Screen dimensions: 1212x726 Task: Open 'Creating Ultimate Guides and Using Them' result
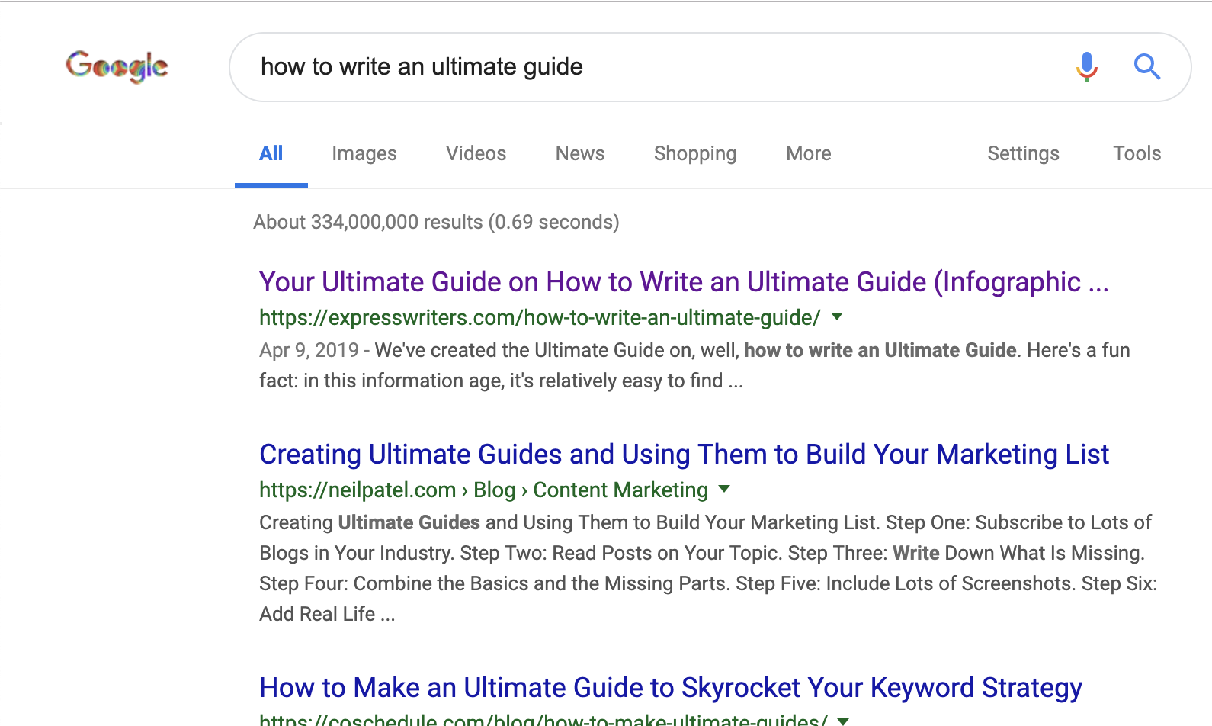coord(684,455)
